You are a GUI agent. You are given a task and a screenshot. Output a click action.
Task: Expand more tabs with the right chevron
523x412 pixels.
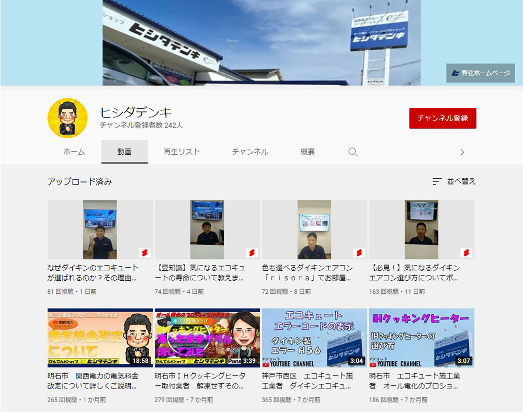click(462, 152)
